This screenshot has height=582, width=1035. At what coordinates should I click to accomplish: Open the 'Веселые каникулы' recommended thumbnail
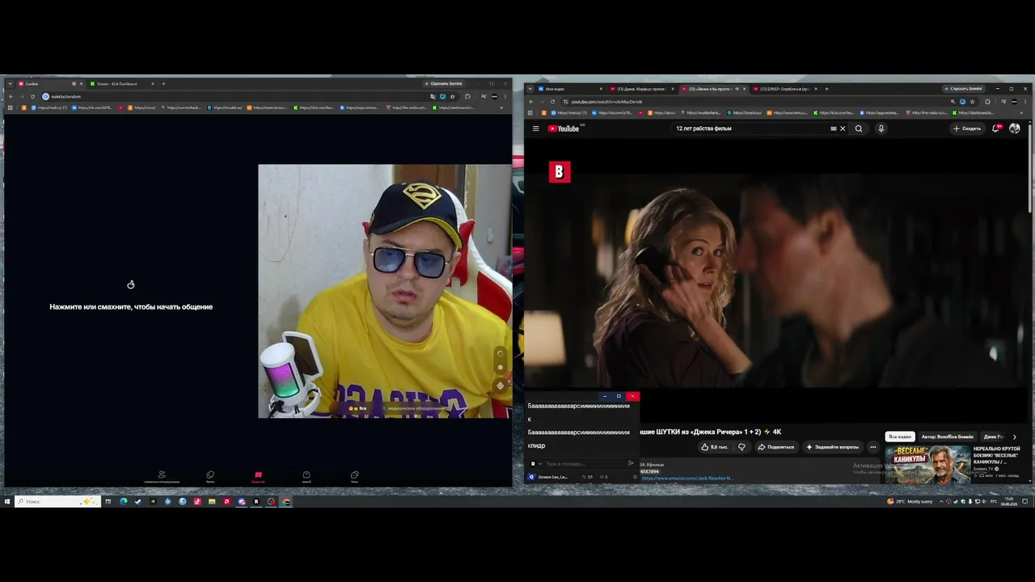click(x=927, y=464)
